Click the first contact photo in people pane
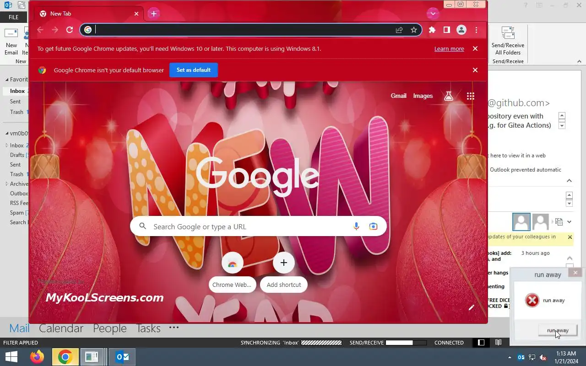Screen dimensions: 586x366 521,222
